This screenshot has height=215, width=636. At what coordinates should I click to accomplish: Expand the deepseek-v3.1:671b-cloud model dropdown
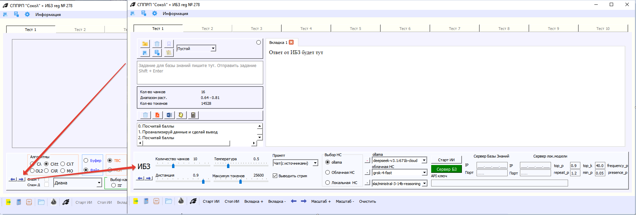[424, 160]
